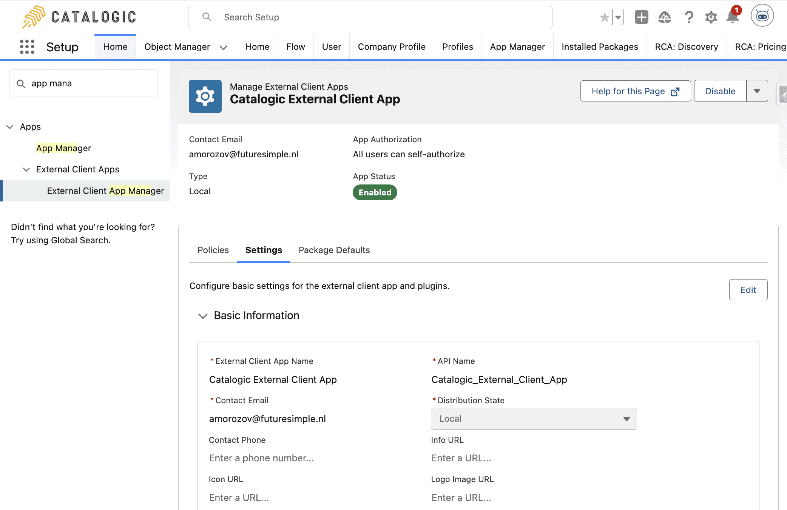Open favorites list dropdown arrow

click(618, 17)
